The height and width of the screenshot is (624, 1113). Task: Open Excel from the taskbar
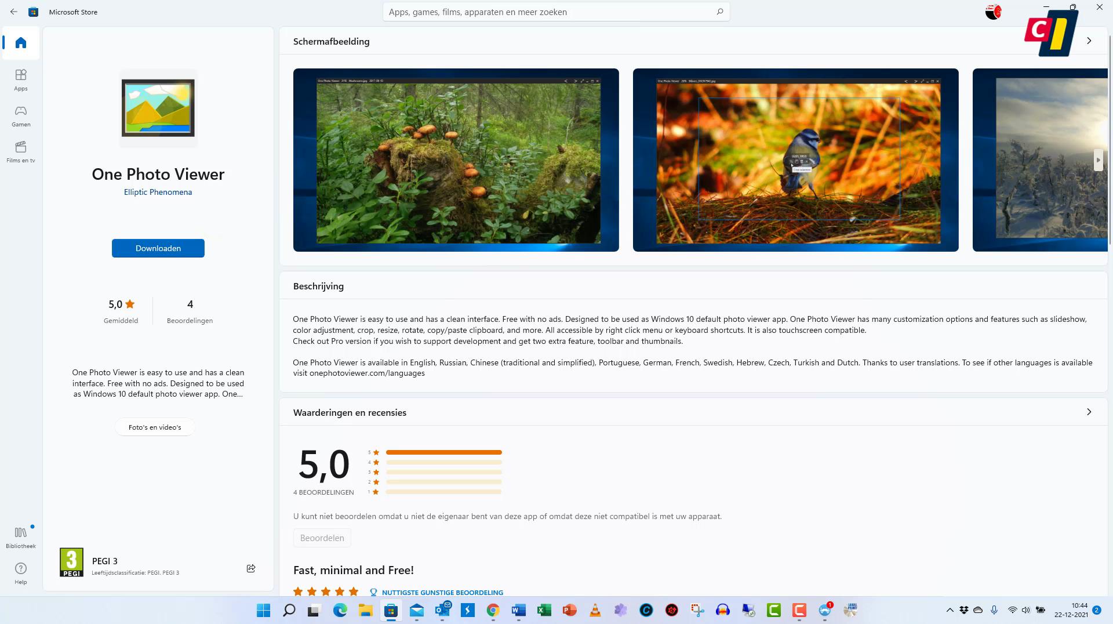544,610
